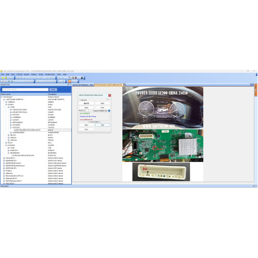
Task: Click the Device name column header
Action: [x=23, y=94]
